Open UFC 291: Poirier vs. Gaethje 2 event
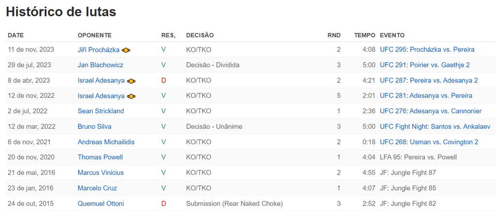496x215 pixels. 425,65
